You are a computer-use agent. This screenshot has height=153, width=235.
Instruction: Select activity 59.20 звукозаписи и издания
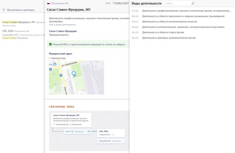point(178,16)
